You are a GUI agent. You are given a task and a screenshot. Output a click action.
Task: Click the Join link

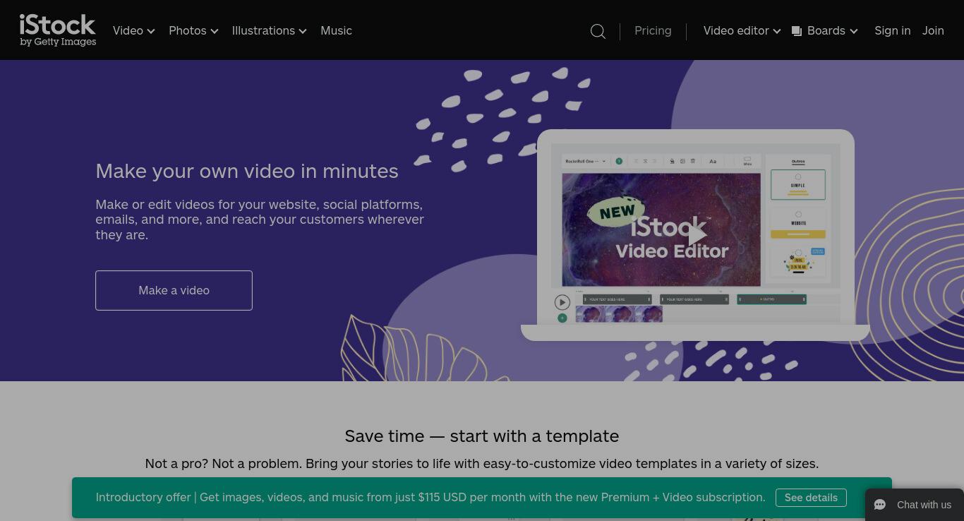(x=933, y=30)
